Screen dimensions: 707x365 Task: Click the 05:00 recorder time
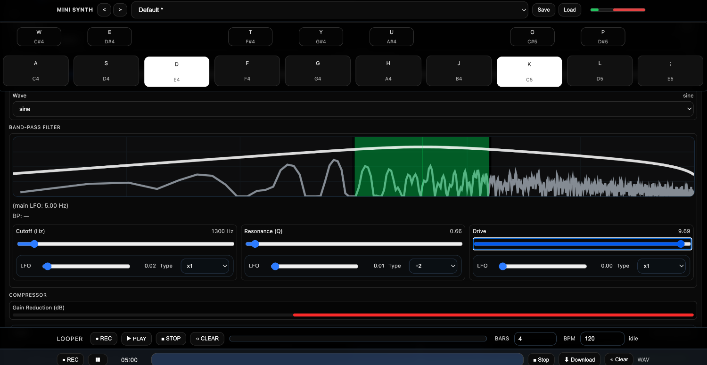click(x=129, y=360)
